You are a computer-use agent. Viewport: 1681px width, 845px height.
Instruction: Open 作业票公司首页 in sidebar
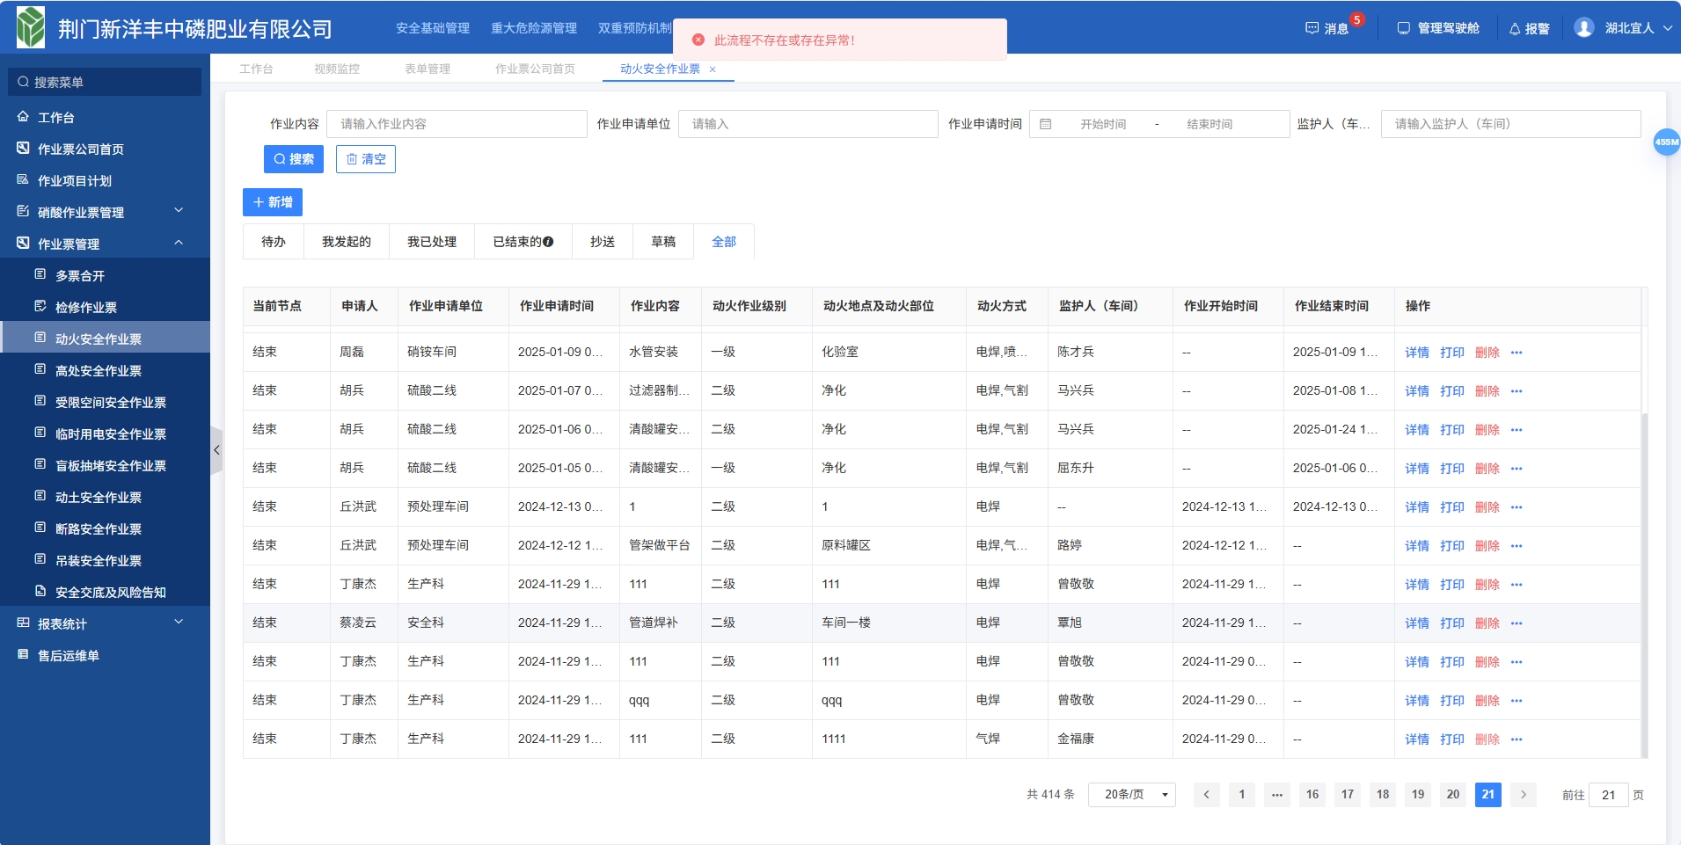point(105,149)
